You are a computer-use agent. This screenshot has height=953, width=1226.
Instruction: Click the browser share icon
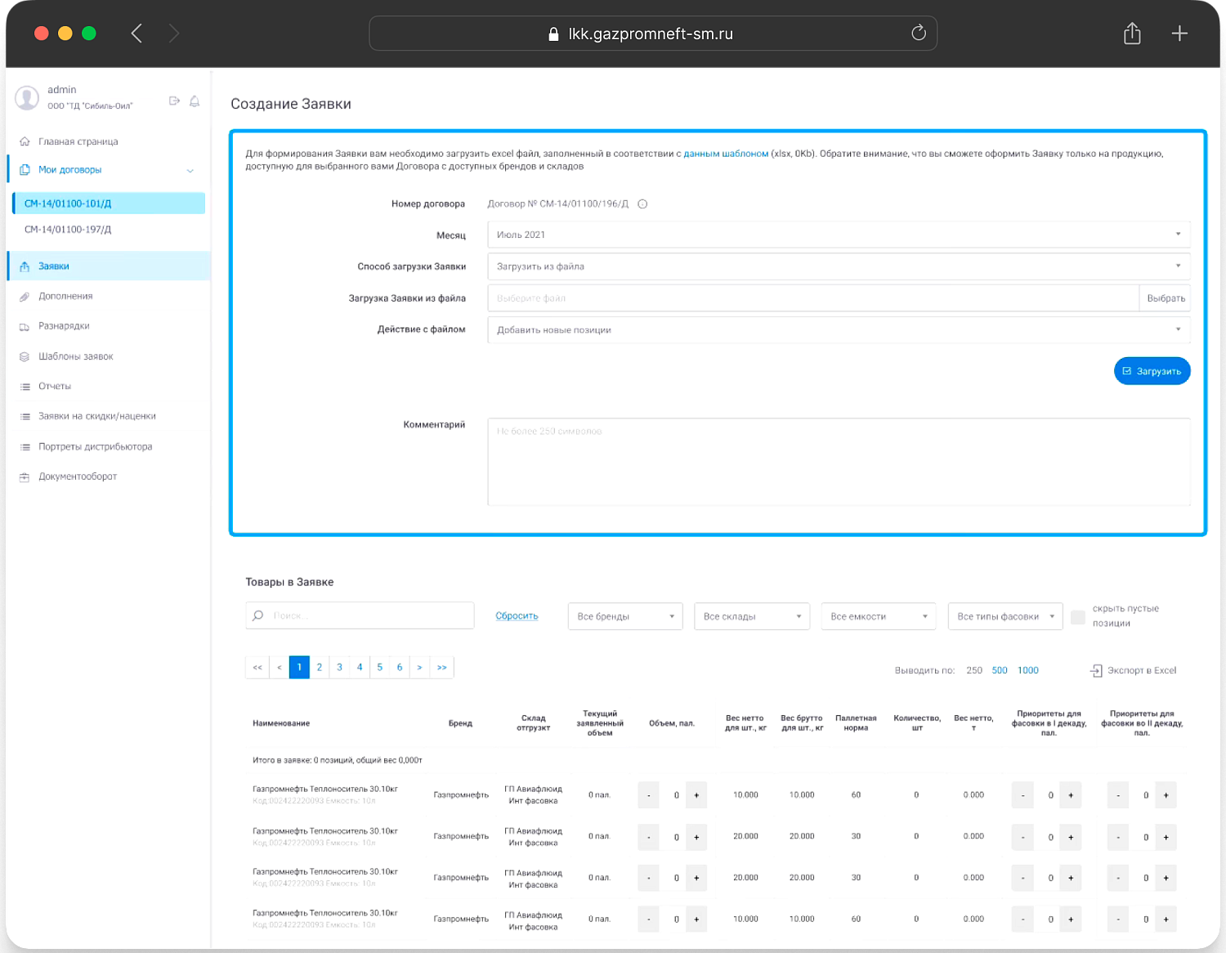pos(1132,34)
